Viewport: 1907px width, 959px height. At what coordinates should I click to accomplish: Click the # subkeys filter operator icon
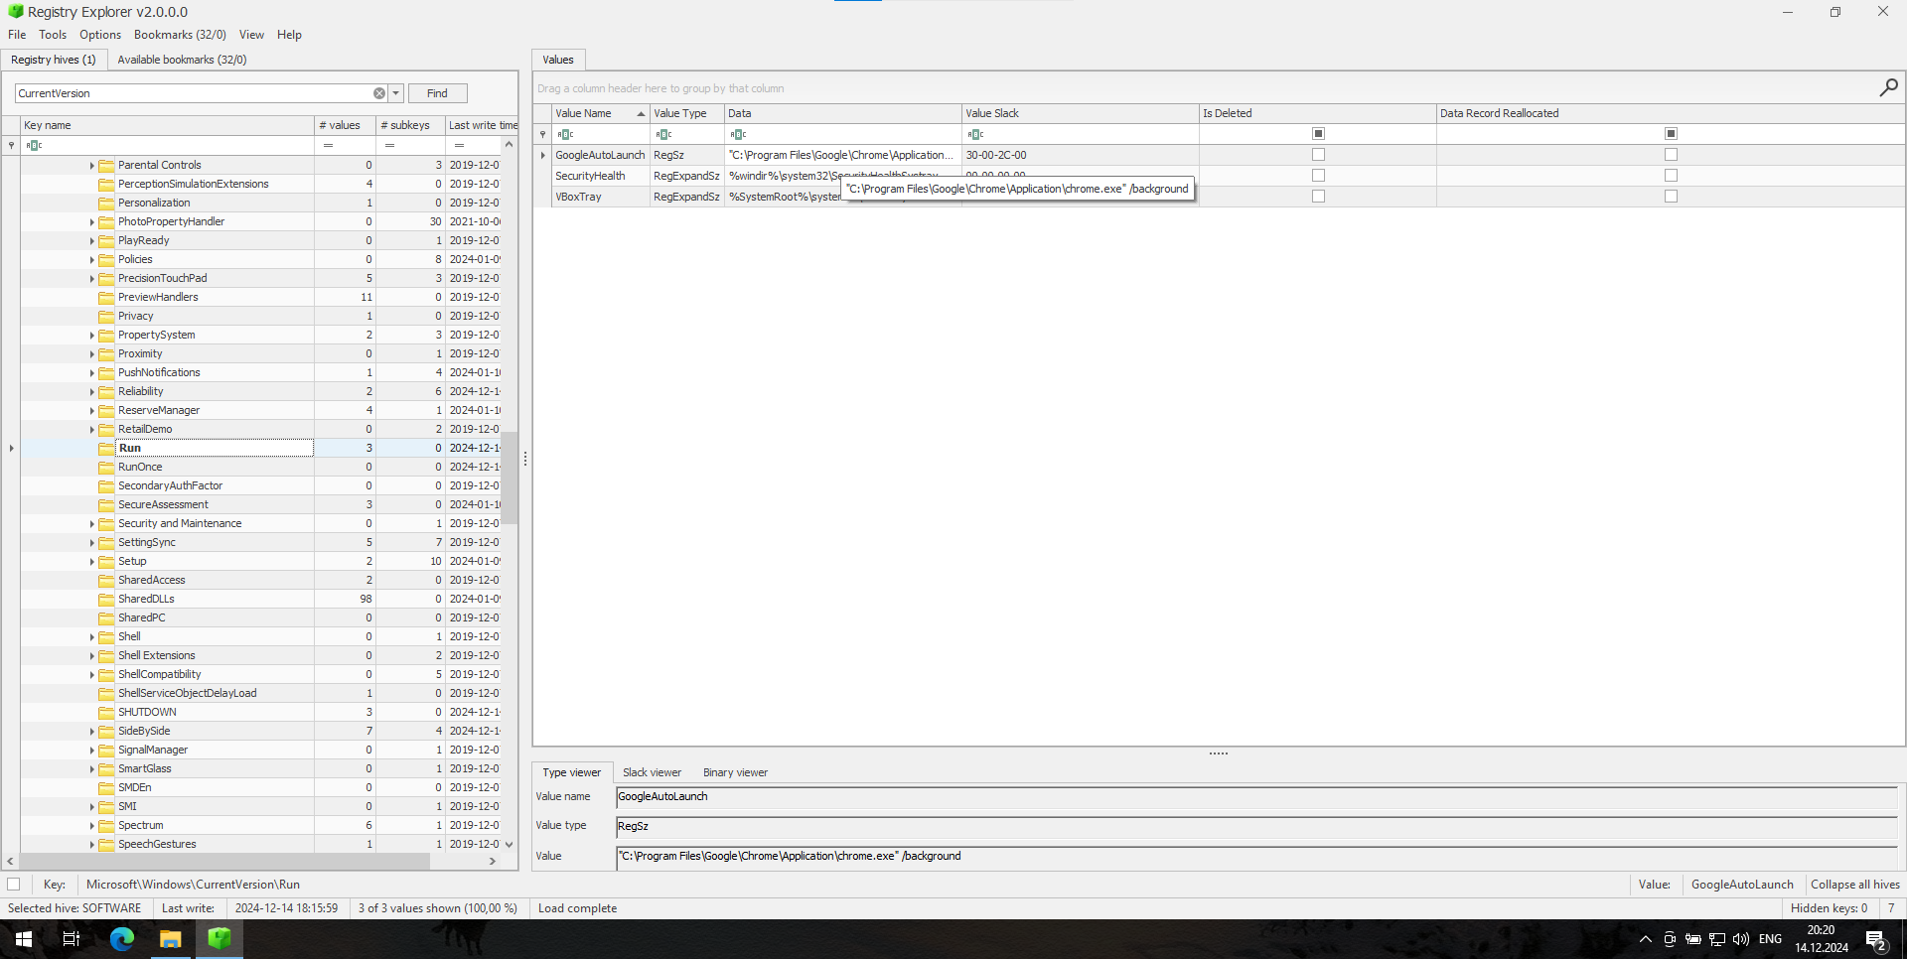(x=389, y=145)
